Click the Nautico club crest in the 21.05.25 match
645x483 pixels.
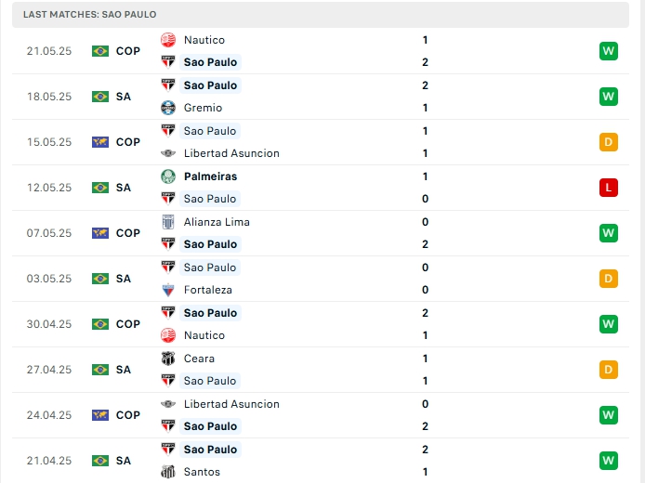[168, 40]
